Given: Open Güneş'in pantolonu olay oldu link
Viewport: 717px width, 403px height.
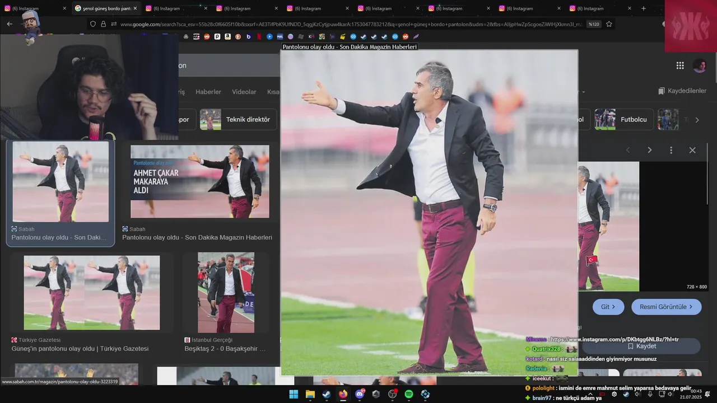Looking at the screenshot, I should point(80,349).
